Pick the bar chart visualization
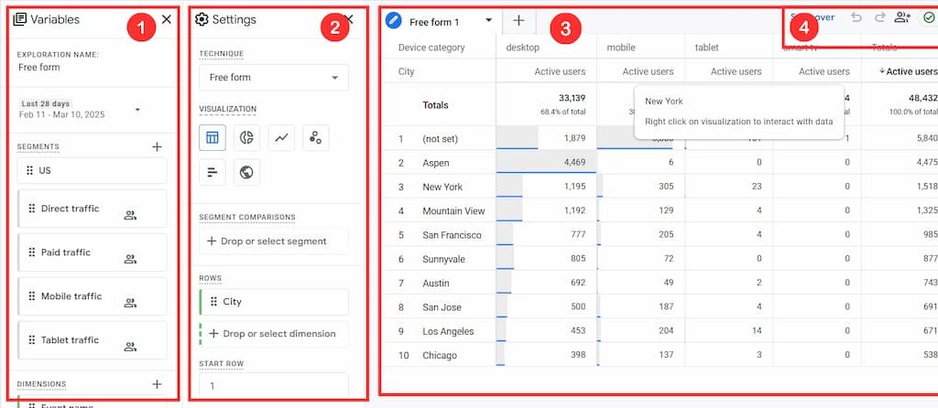This screenshot has height=408, width=938. pos(213,171)
